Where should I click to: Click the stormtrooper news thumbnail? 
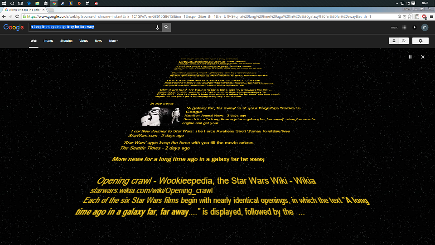[160, 116]
